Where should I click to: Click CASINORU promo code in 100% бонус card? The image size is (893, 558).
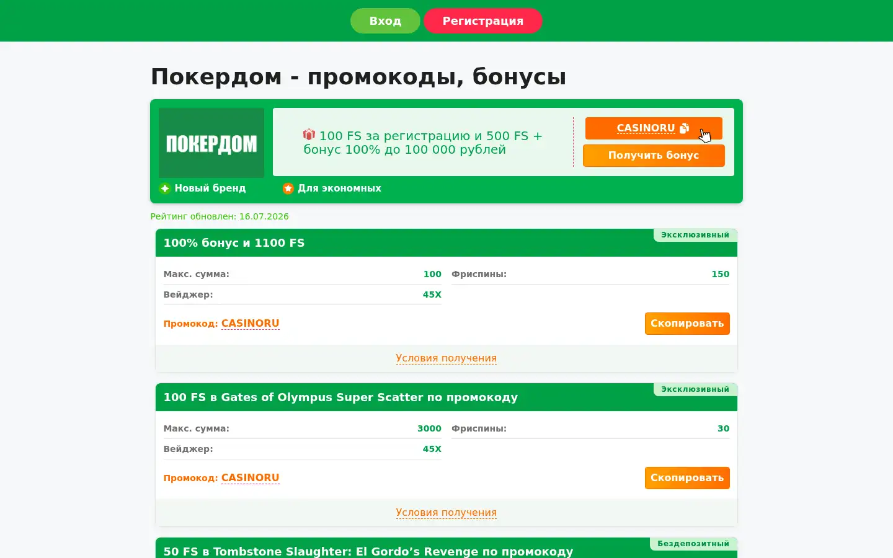tap(251, 323)
